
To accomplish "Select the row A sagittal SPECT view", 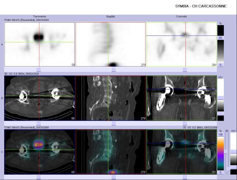I will point(110,44).
